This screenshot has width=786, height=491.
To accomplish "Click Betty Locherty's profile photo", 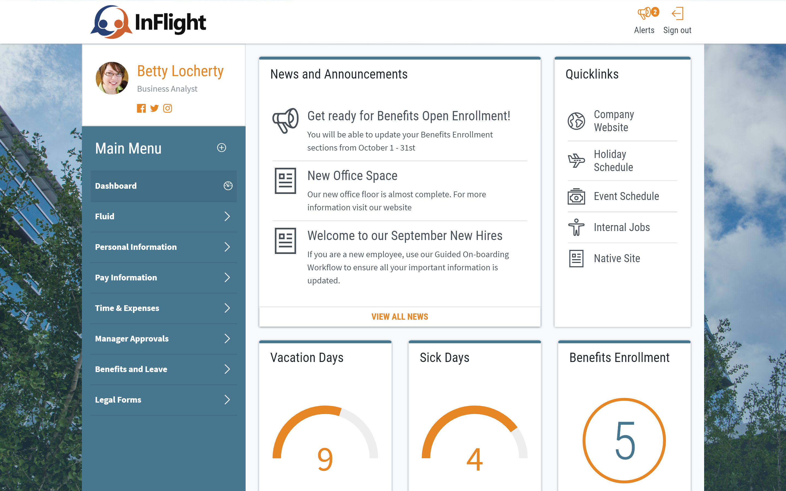I will click(x=112, y=78).
